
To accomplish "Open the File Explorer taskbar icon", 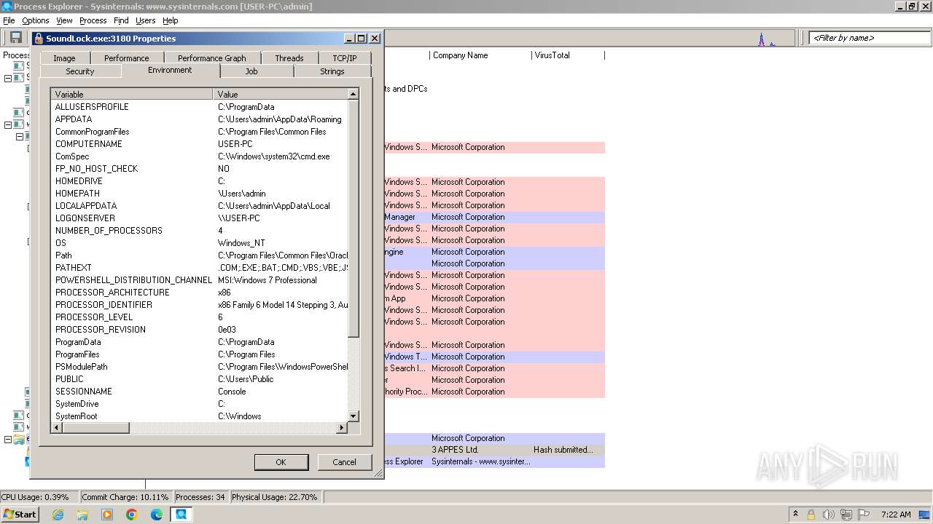I will click(x=82, y=515).
